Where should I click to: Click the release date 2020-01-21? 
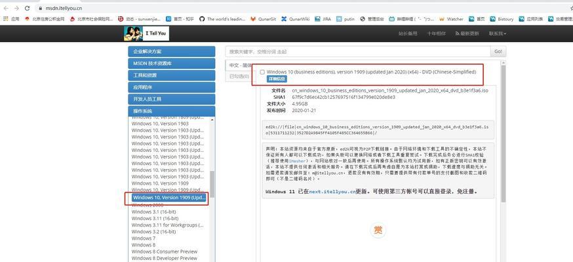pyautogui.click(x=304, y=110)
